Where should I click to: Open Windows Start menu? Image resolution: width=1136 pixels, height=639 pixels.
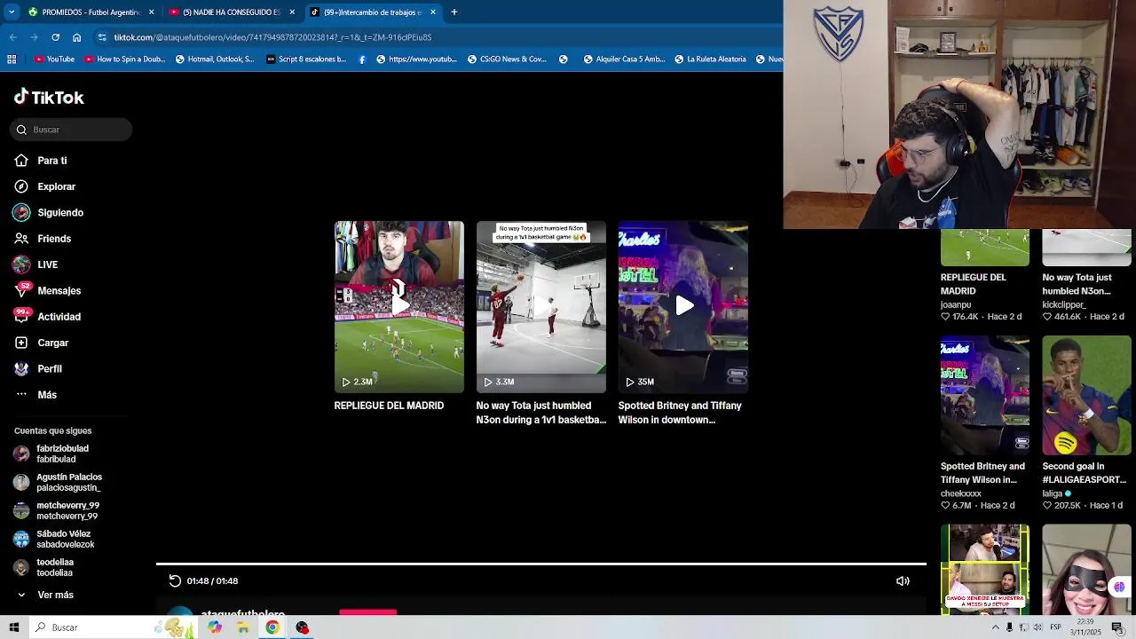(x=13, y=627)
